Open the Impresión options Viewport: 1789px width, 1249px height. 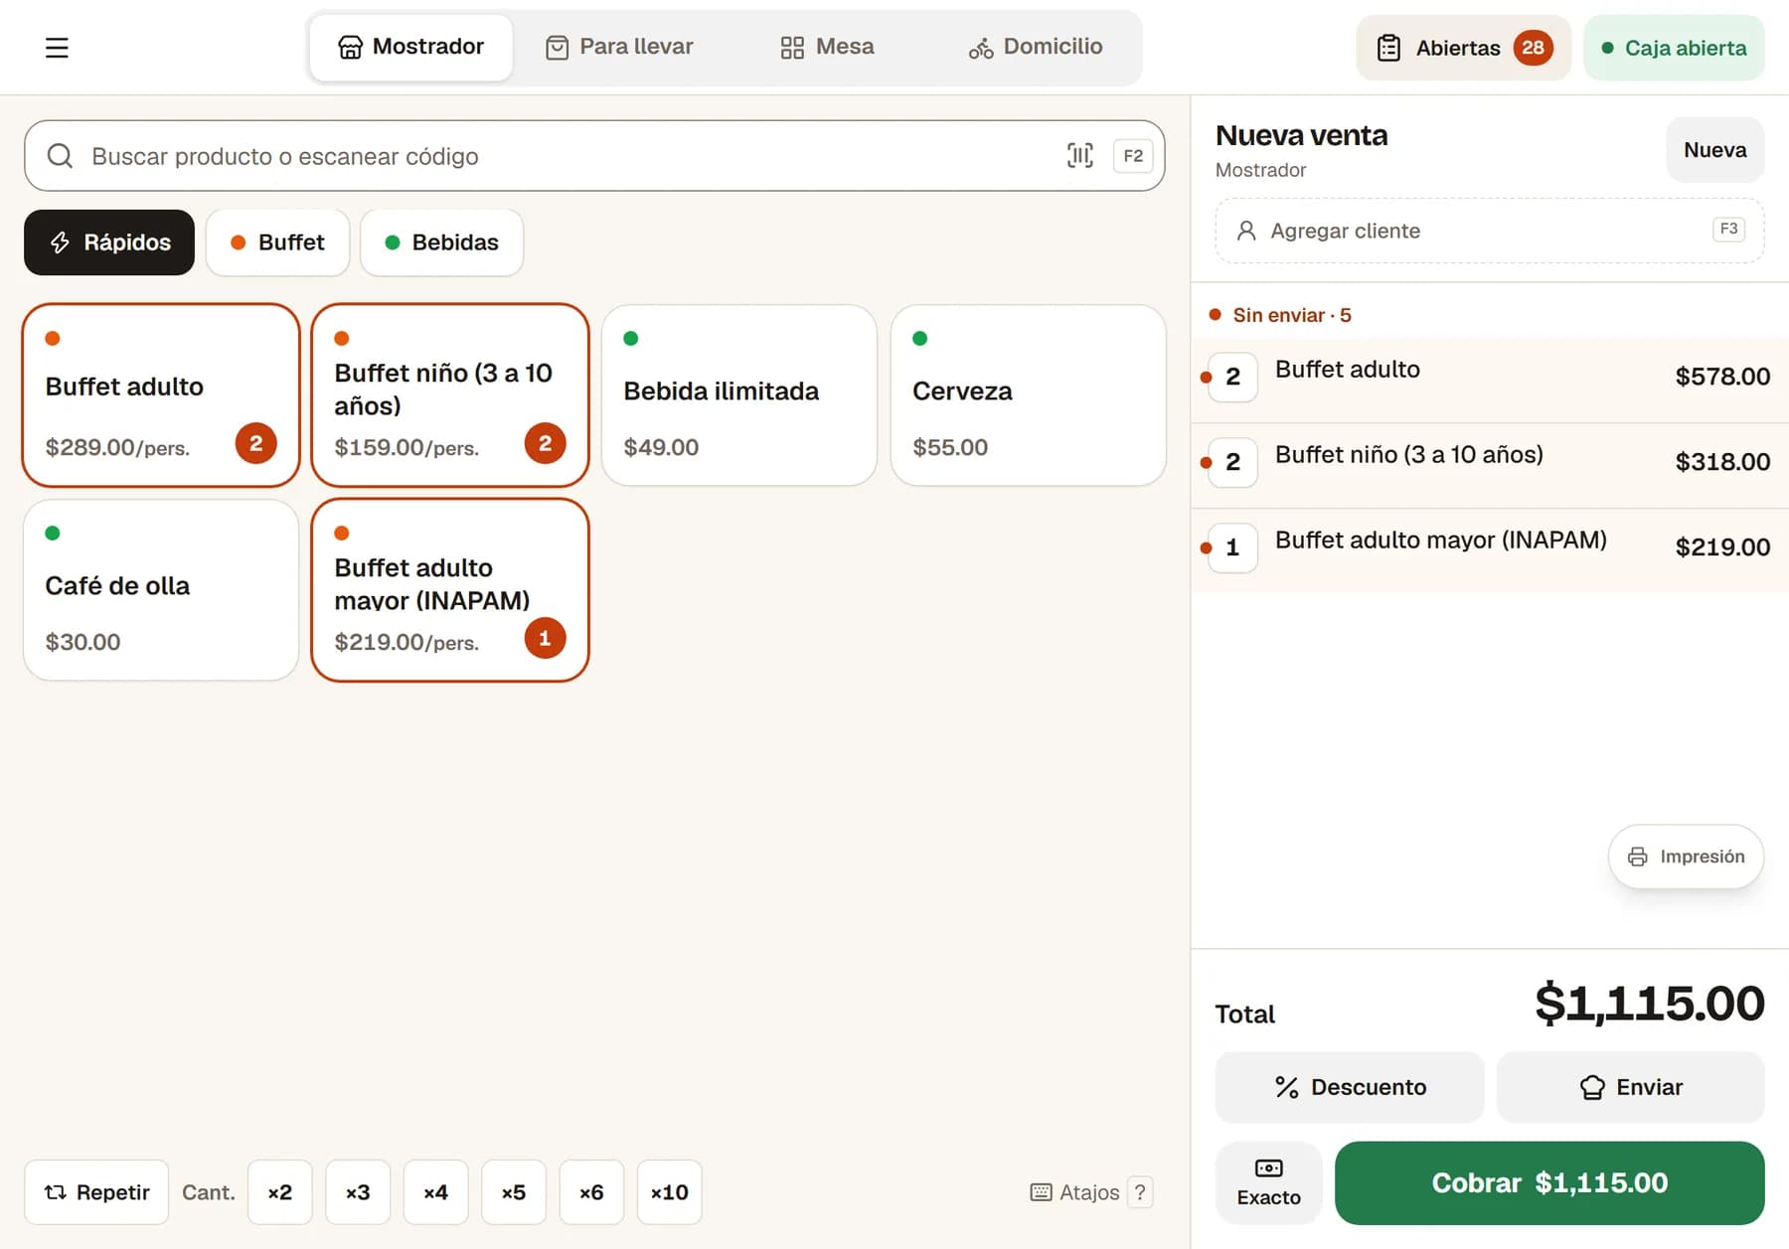click(1686, 857)
